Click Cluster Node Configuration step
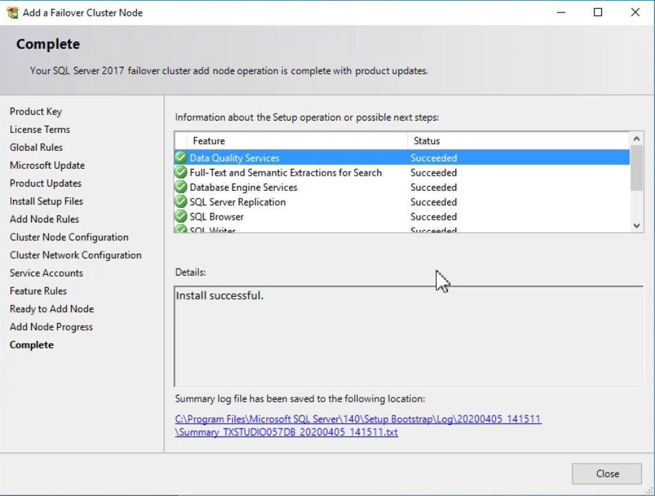 point(69,238)
